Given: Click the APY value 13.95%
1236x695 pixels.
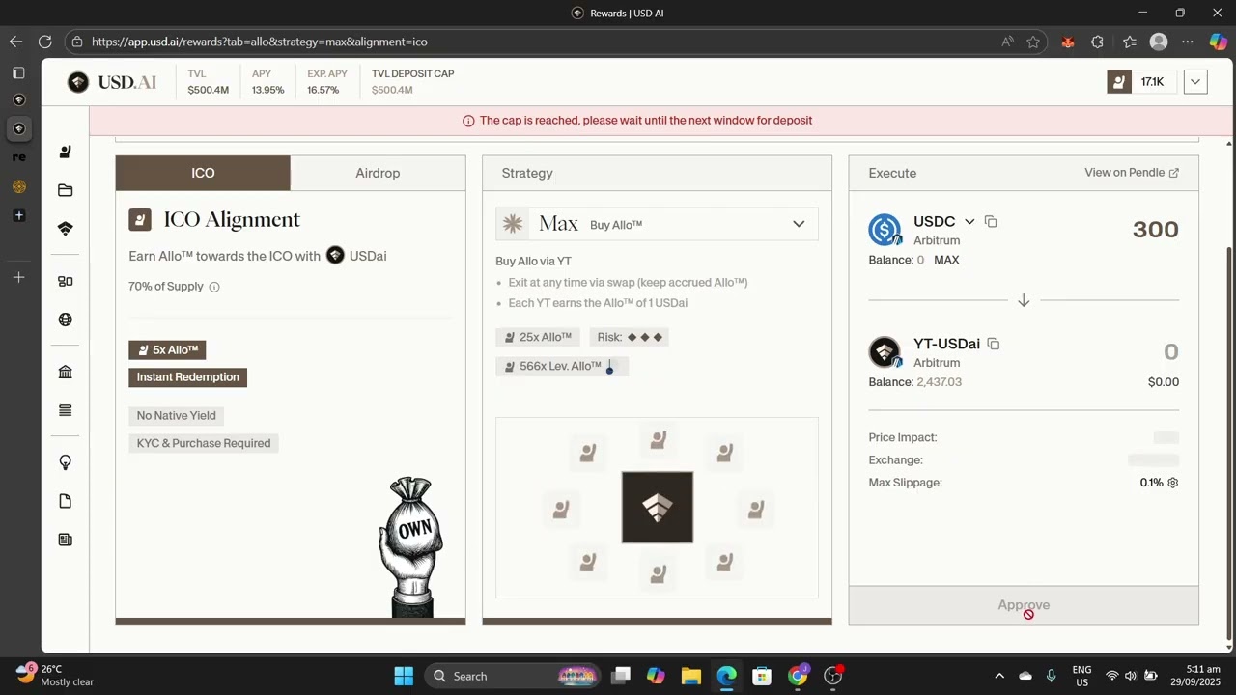Looking at the screenshot, I should [268, 90].
